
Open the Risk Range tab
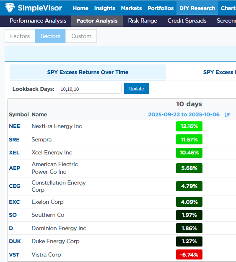[143, 21]
